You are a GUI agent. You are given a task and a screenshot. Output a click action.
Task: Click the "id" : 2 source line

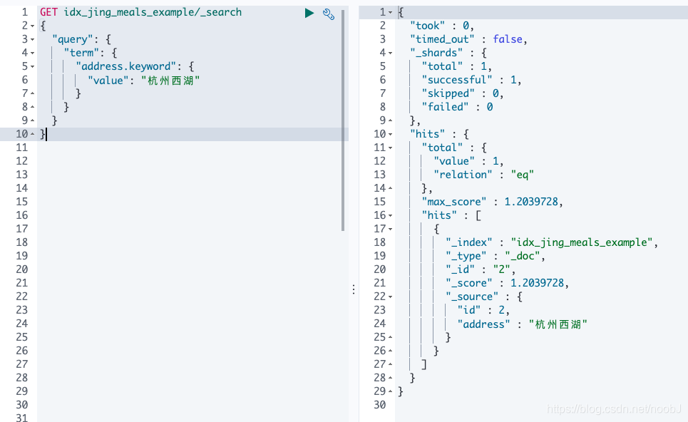483,311
